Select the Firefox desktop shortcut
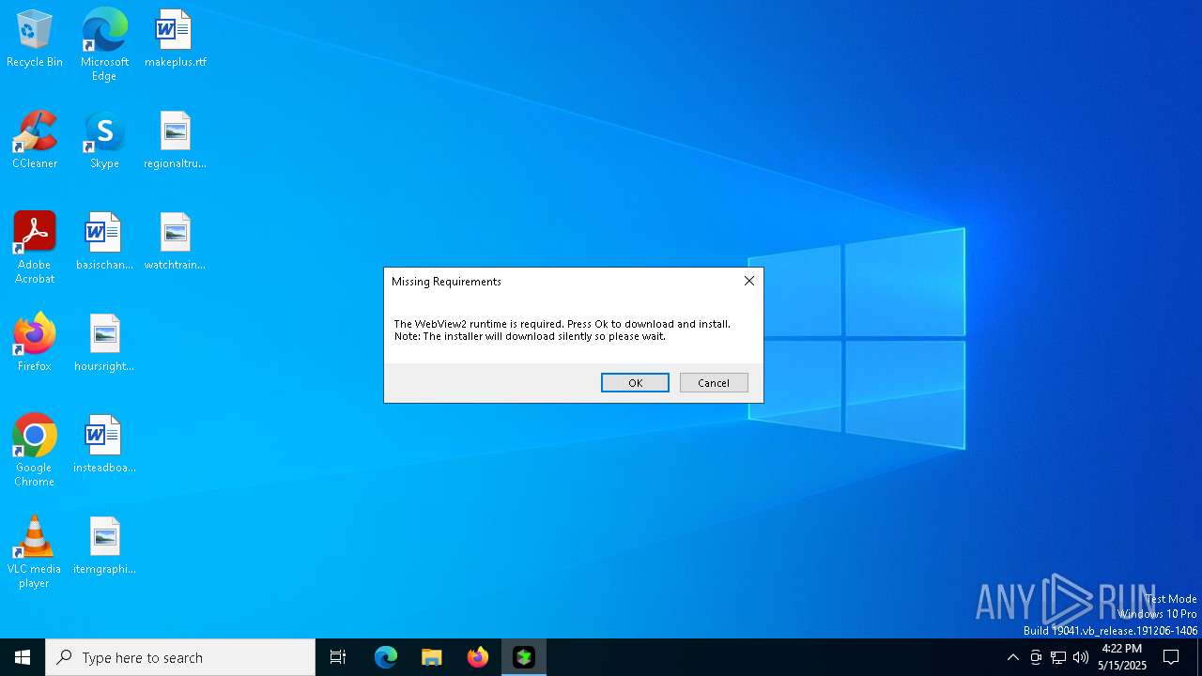This screenshot has height=676, width=1202. pos(35,344)
